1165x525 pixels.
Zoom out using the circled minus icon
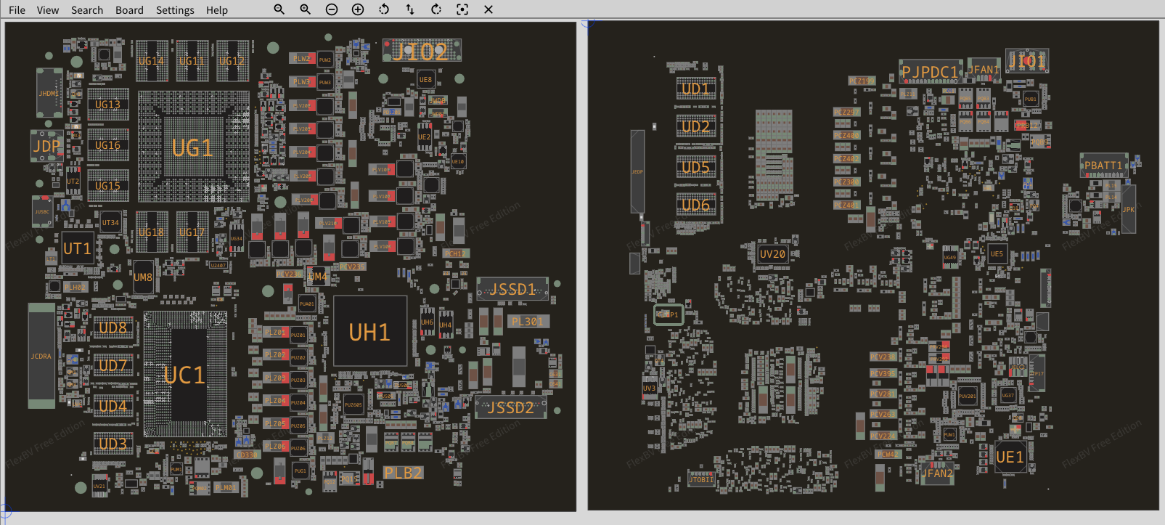point(332,9)
